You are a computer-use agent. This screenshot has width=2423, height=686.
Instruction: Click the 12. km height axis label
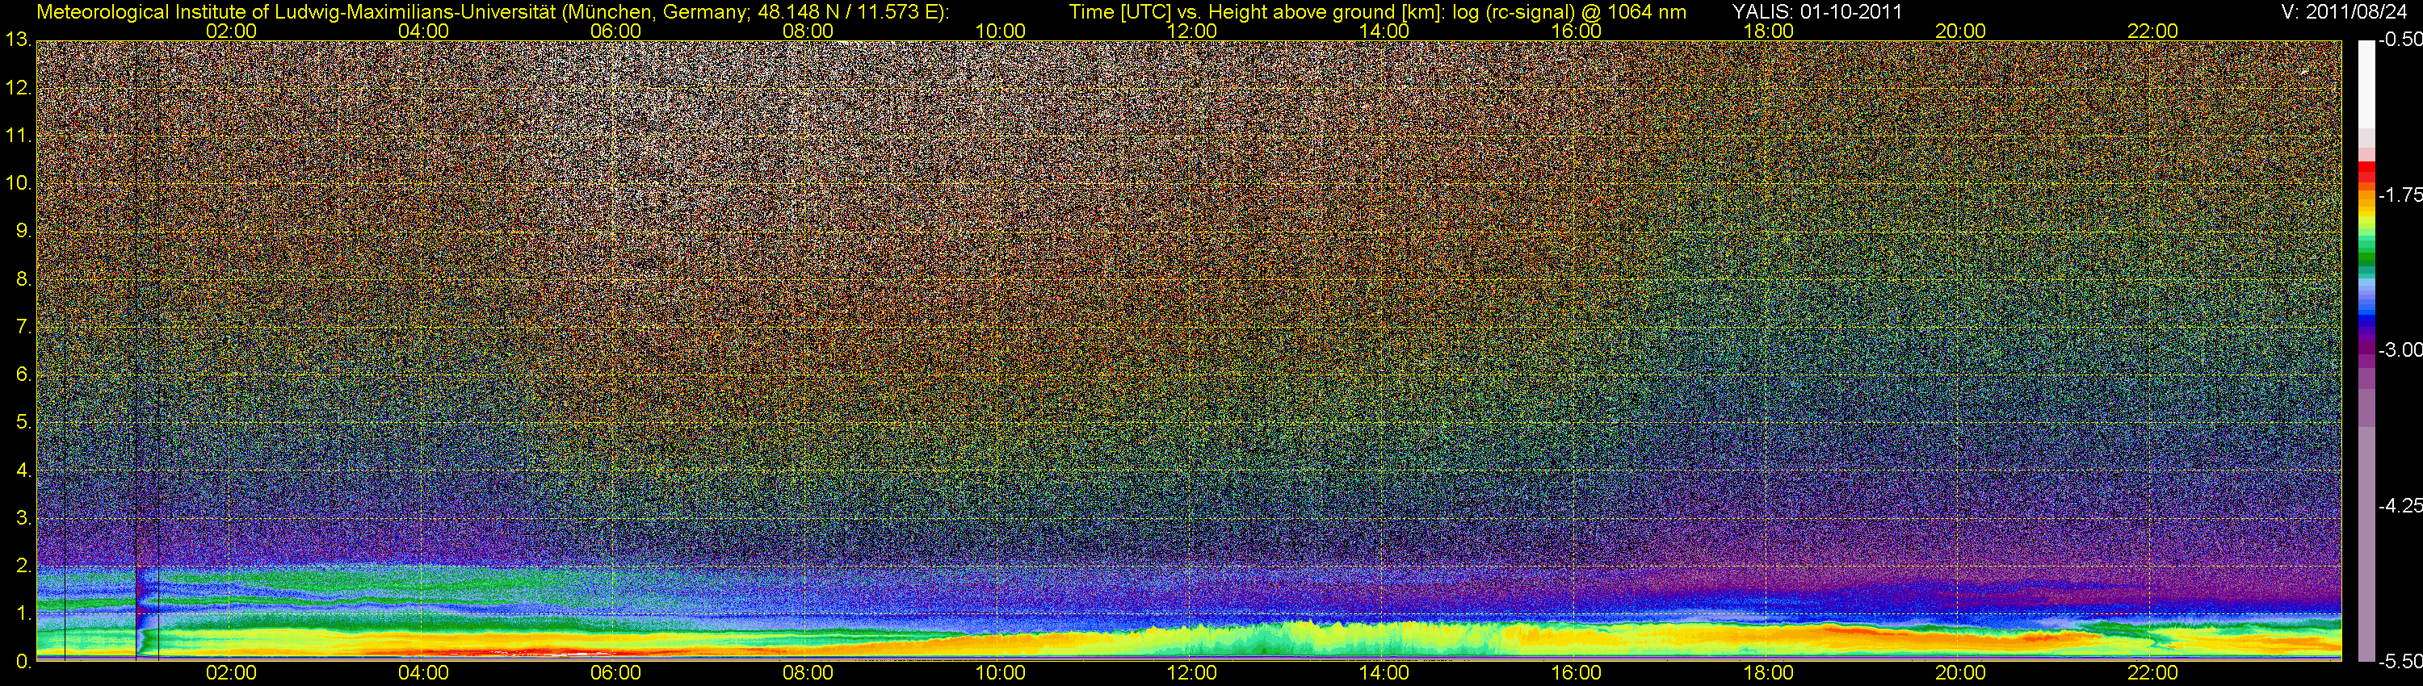tap(18, 88)
